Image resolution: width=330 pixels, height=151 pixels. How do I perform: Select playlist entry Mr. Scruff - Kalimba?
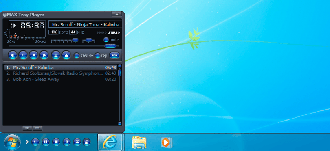coord(61,67)
